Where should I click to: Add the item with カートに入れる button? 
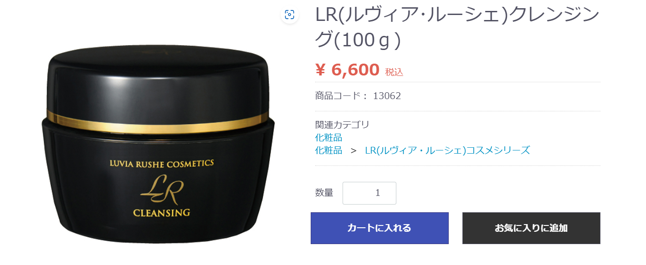pos(379,228)
